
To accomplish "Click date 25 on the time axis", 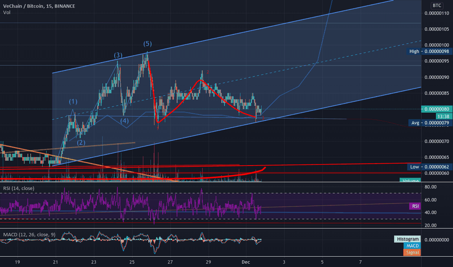I will tap(132, 262).
